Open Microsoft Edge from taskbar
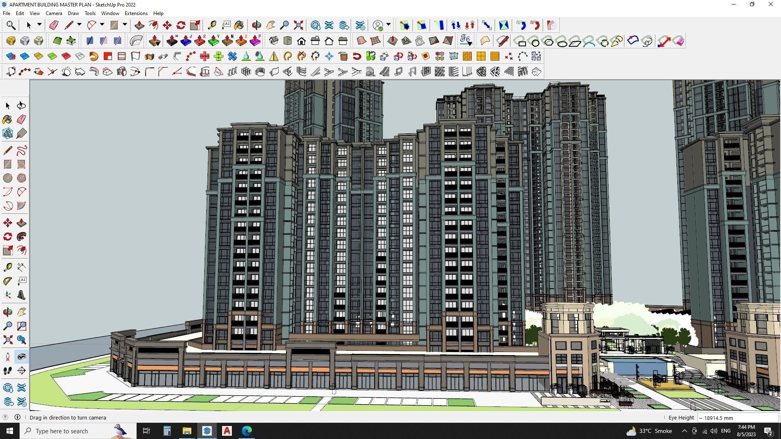Screen dimensions: 781x439 (247, 431)
